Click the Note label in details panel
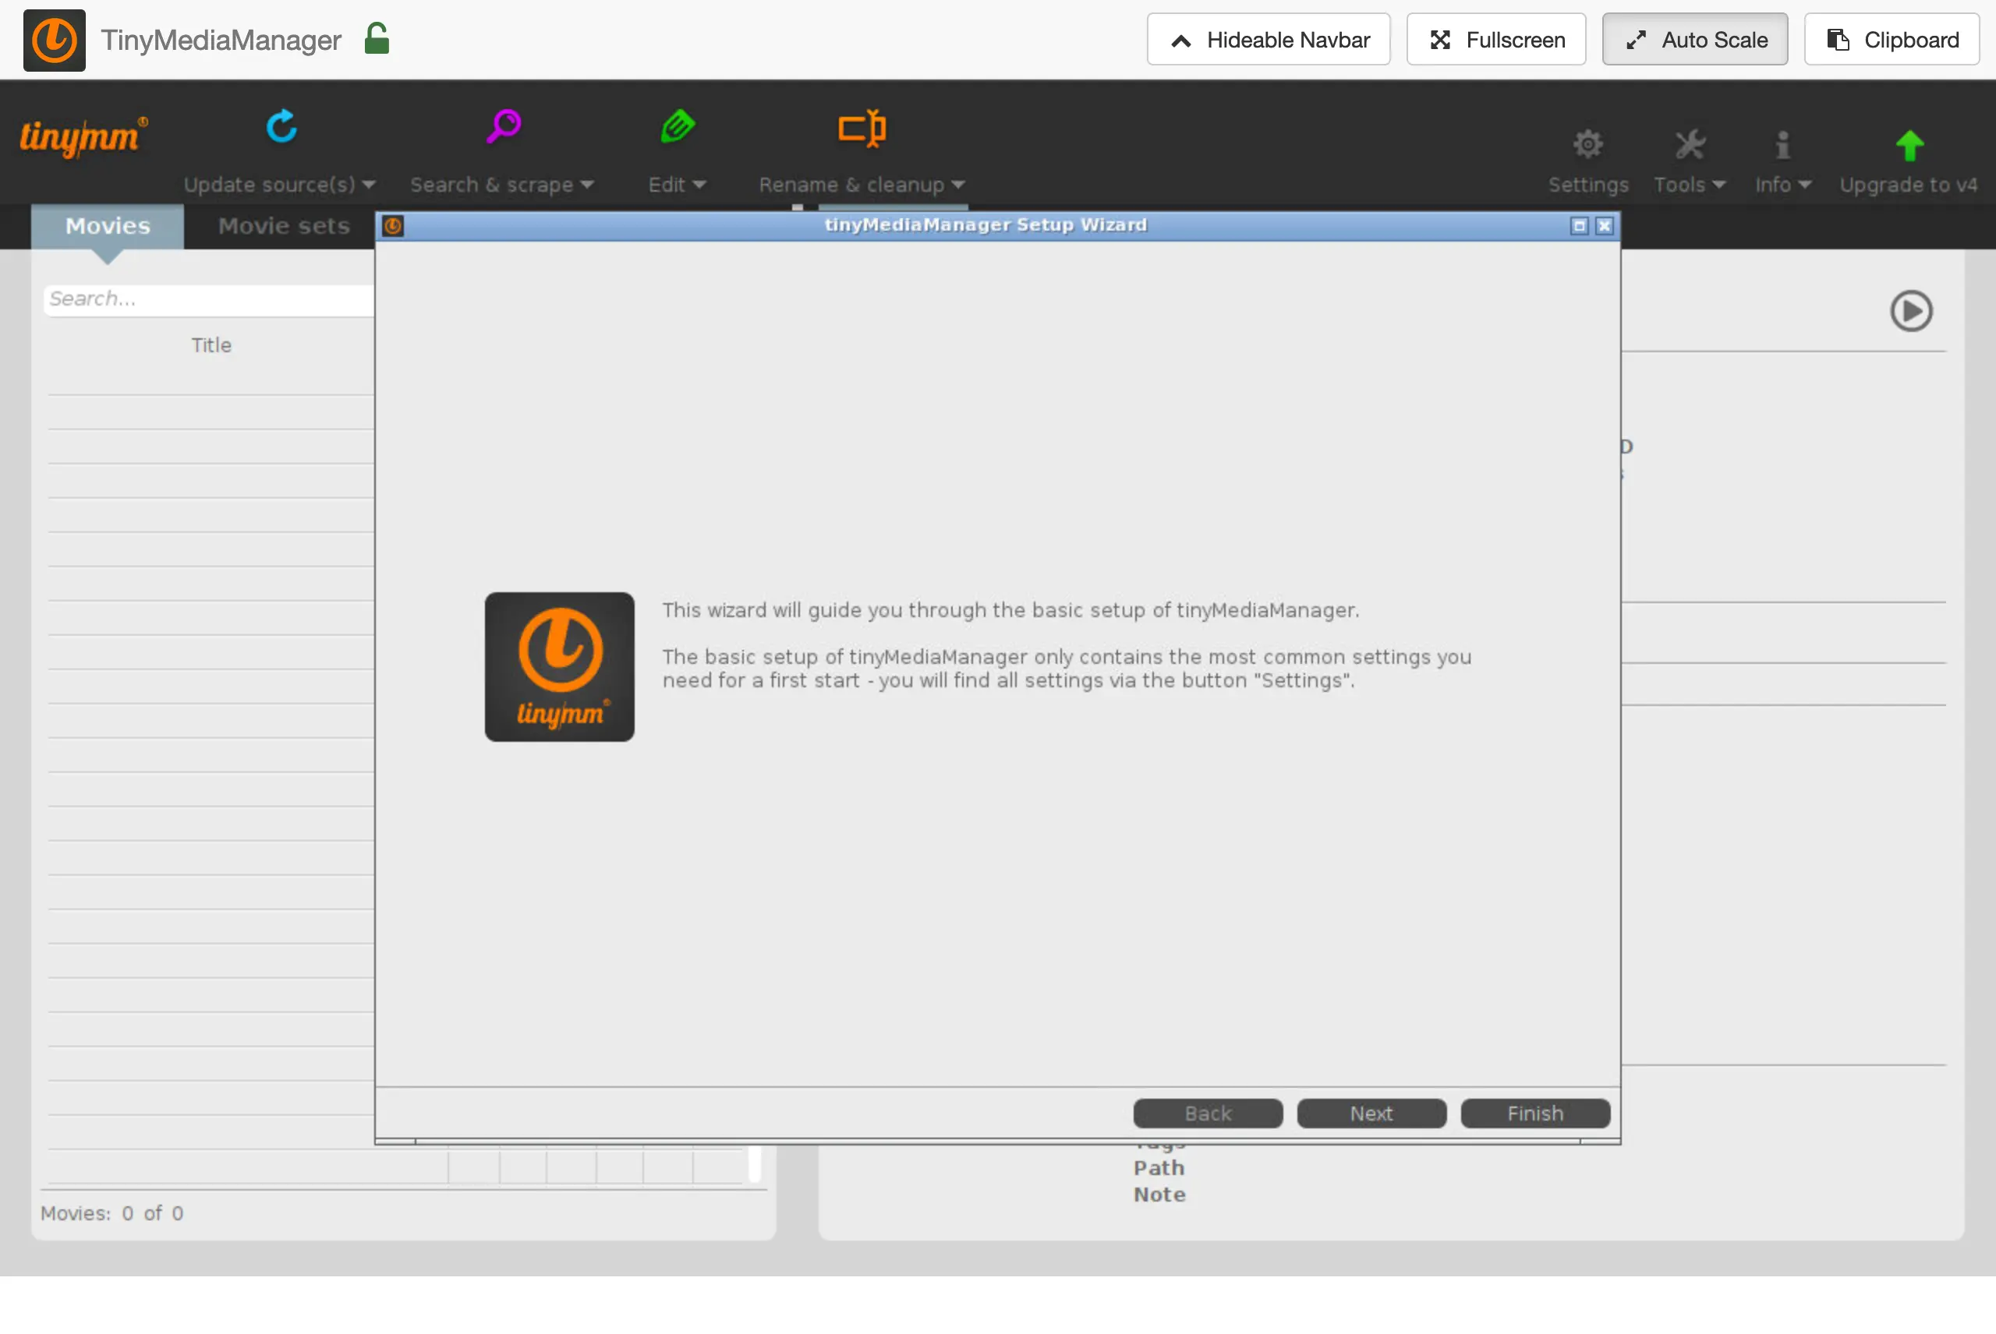 (1159, 1195)
